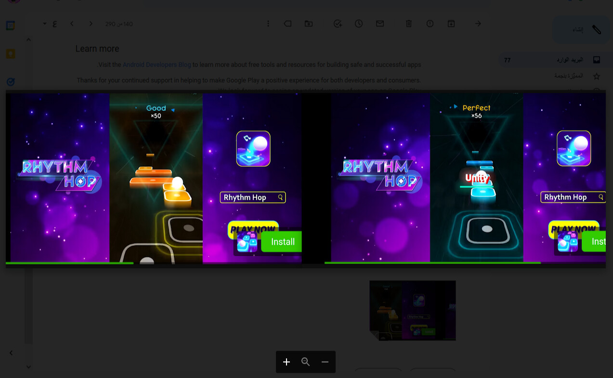This screenshot has height=378, width=613.
Task: Open the Google Tasks side panel
Action: pos(11,82)
